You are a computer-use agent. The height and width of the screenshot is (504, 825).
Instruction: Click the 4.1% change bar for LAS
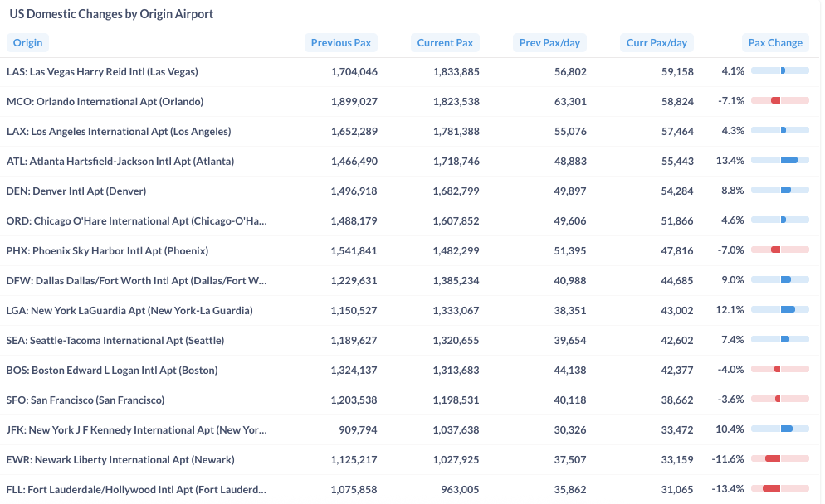[779, 70]
